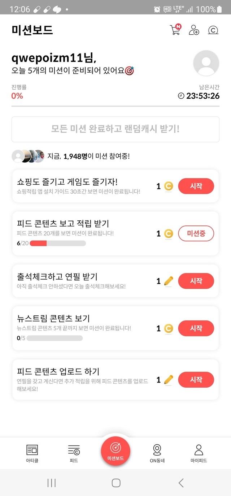
Task: Tap the 모든 미션 완료하고 랜덤캐시 받기 button
Action: click(115, 129)
